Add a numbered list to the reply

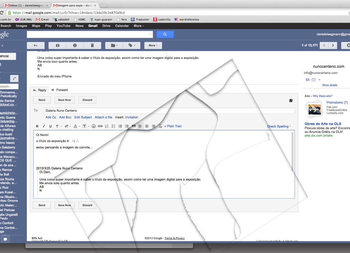[x=107, y=126]
